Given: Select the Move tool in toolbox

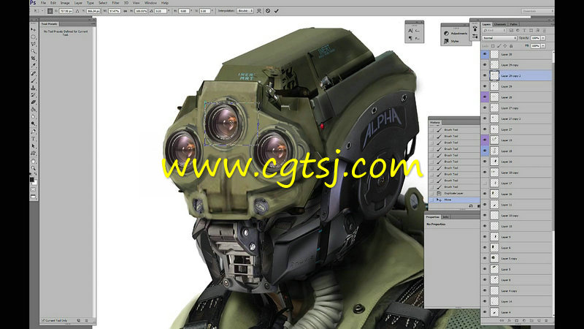Looking at the screenshot, I should coord(34,29).
